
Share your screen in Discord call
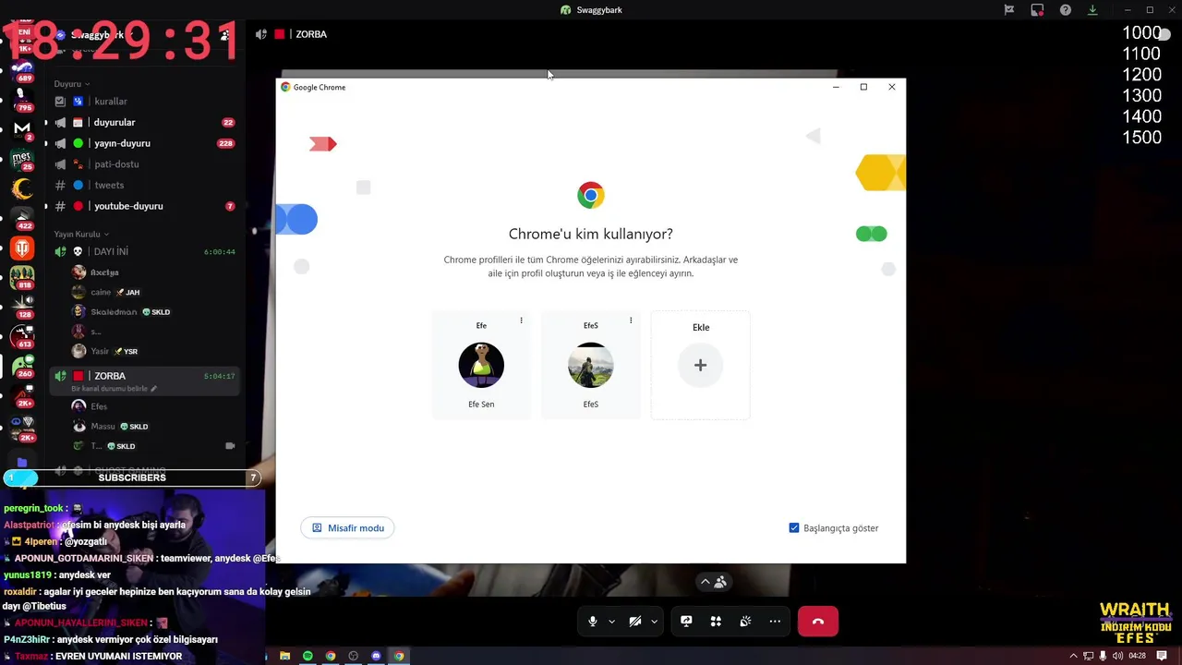tap(686, 622)
